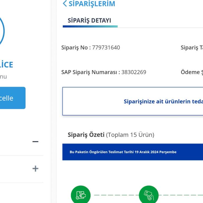Click the 'Sipariş No :' label
This screenshot has height=203, width=203.
click(x=76, y=48)
